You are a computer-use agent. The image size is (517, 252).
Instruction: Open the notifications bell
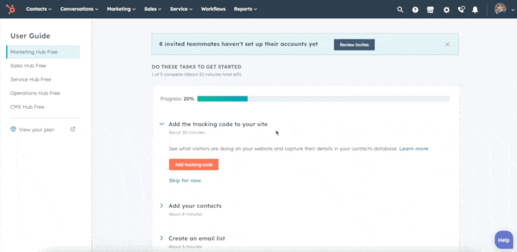click(475, 10)
